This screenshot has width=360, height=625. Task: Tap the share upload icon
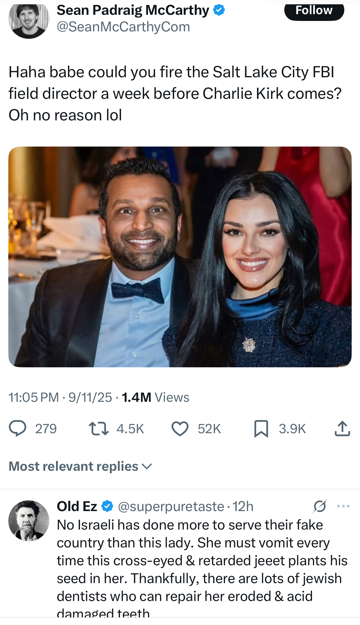click(342, 429)
